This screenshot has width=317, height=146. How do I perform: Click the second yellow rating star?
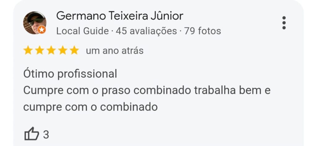(x=39, y=50)
